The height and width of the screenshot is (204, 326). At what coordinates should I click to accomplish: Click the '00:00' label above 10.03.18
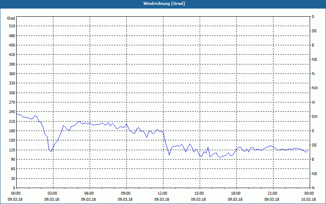(309, 193)
